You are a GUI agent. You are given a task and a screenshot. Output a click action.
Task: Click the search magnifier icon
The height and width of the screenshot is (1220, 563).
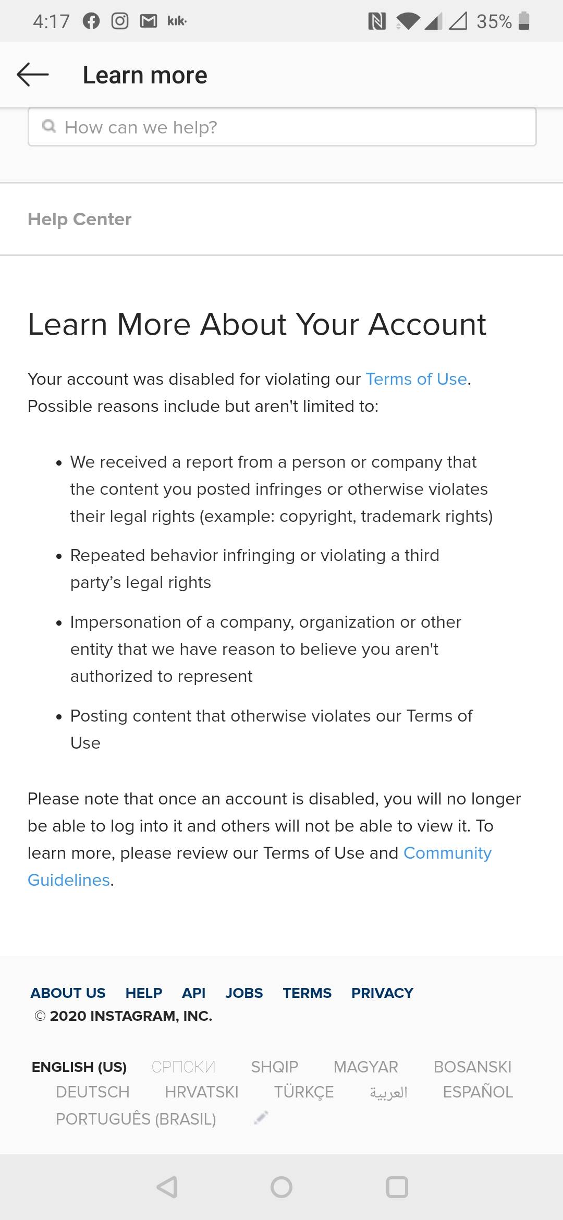pyautogui.click(x=49, y=126)
